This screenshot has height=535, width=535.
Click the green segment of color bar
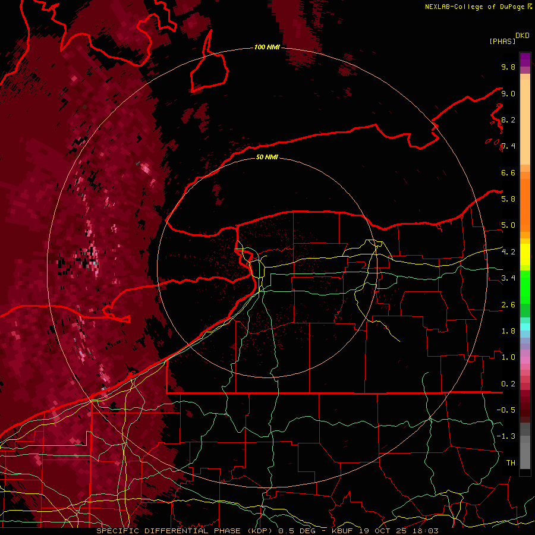tap(525, 287)
